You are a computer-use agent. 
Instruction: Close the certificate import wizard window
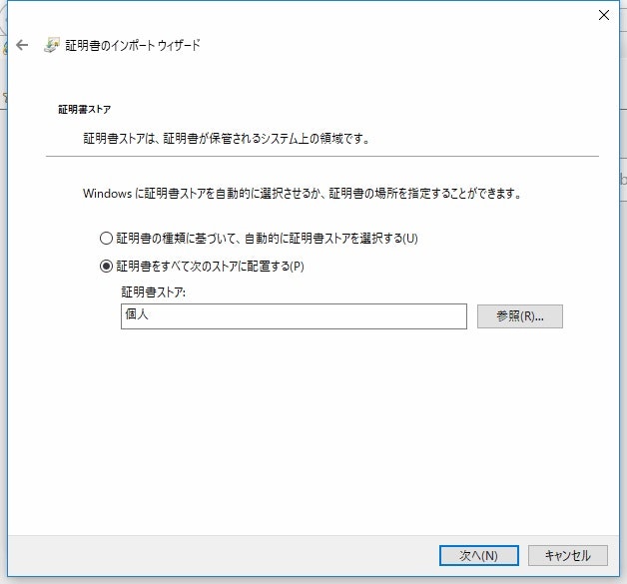(603, 15)
